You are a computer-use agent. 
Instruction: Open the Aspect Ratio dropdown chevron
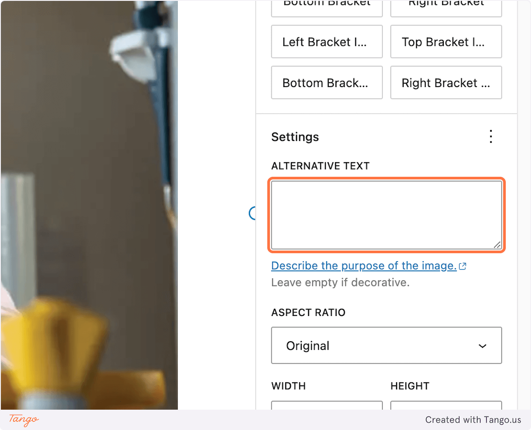pyautogui.click(x=482, y=346)
